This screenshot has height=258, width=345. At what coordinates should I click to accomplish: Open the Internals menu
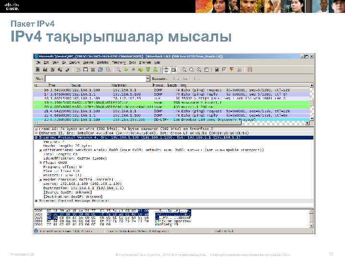coord(145,63)
